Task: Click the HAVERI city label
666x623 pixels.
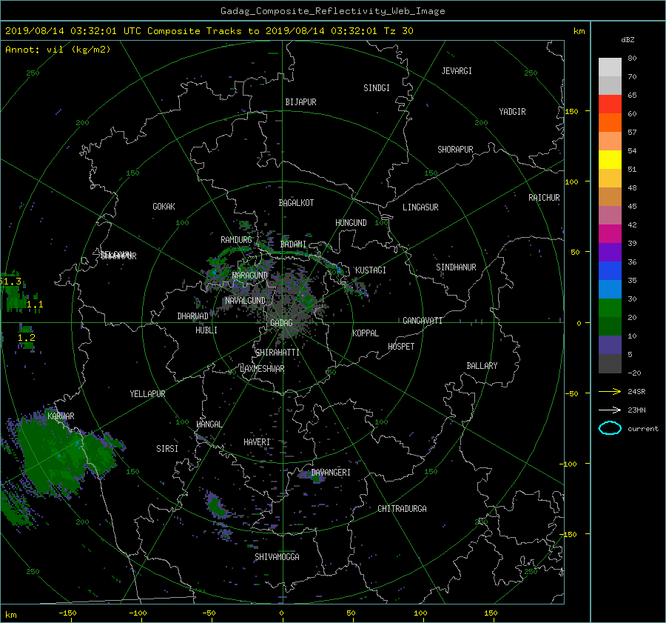Action: (257, 443)
